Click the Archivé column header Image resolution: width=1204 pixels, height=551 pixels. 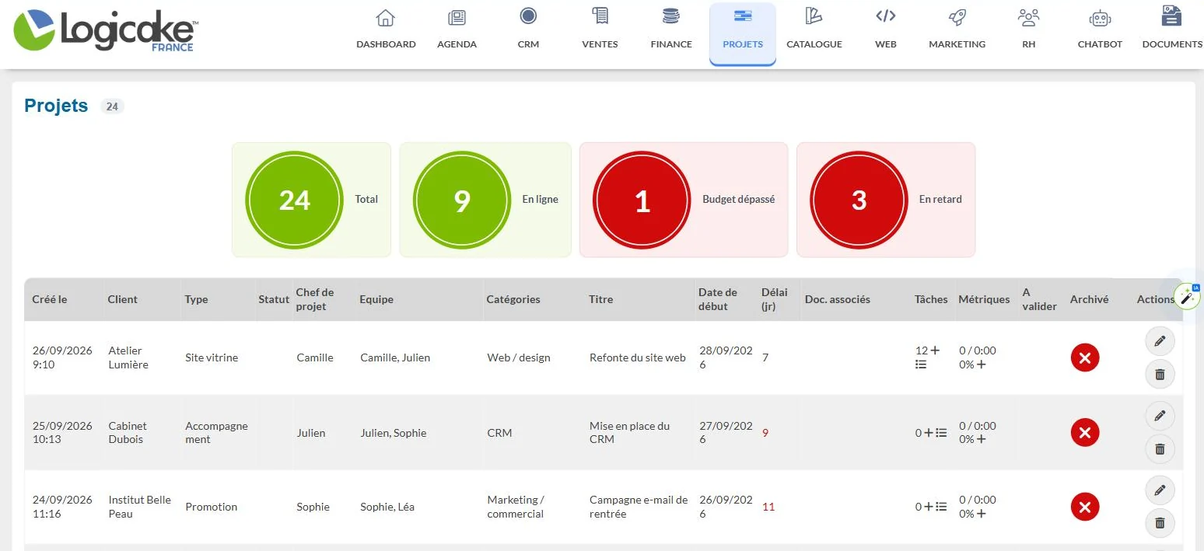click(1089, 299)
